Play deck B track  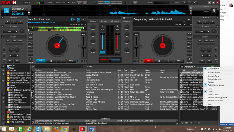coord(169,61)
